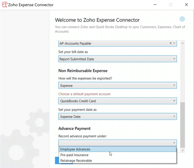This screenshot has height=168, width=194.
Task: Click the scrollbar up arrow
Action: click(x=182, y=44)
